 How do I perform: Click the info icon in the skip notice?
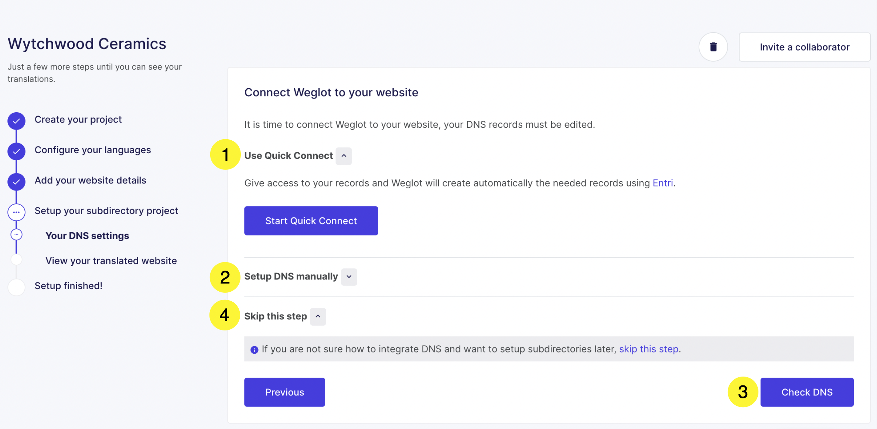pos(254,350)
